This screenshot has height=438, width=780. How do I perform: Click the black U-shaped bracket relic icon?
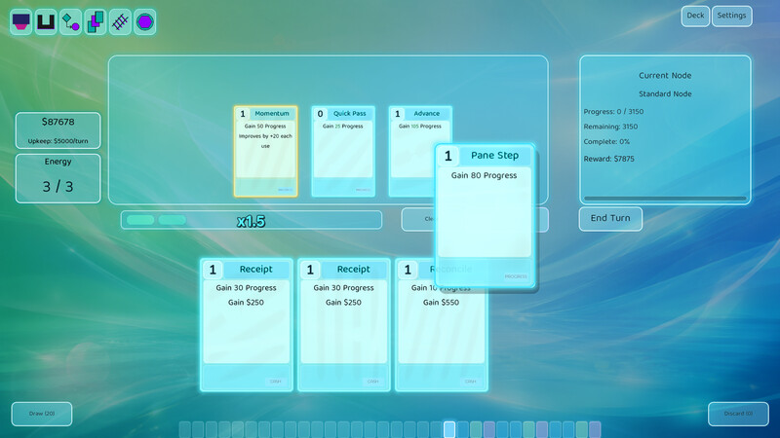point(46,21)
